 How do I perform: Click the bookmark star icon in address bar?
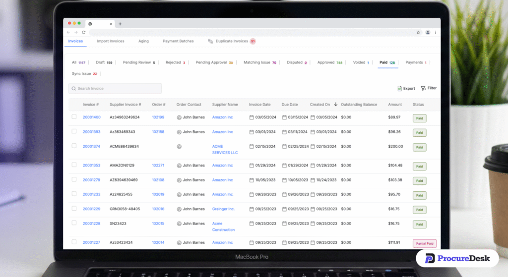418,32
